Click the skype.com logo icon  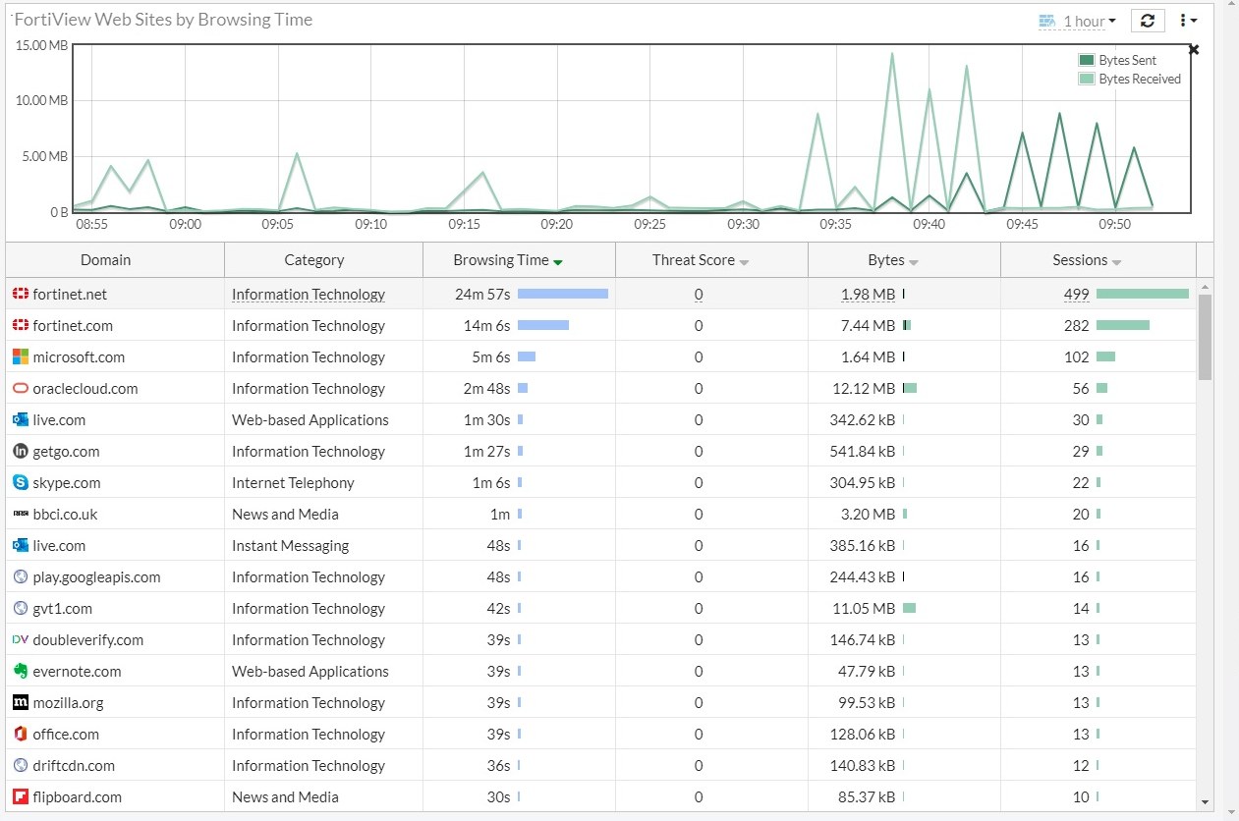click(x=20, y=483)
